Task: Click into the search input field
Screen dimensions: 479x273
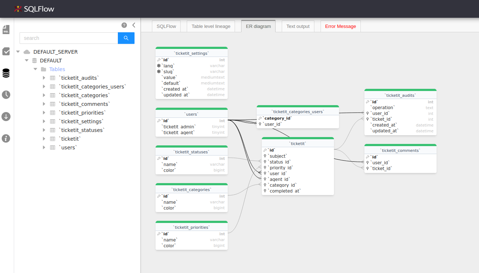Action: (x=69, y=38)
